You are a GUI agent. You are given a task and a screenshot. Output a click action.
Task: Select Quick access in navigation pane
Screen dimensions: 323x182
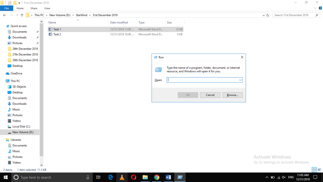19,26
